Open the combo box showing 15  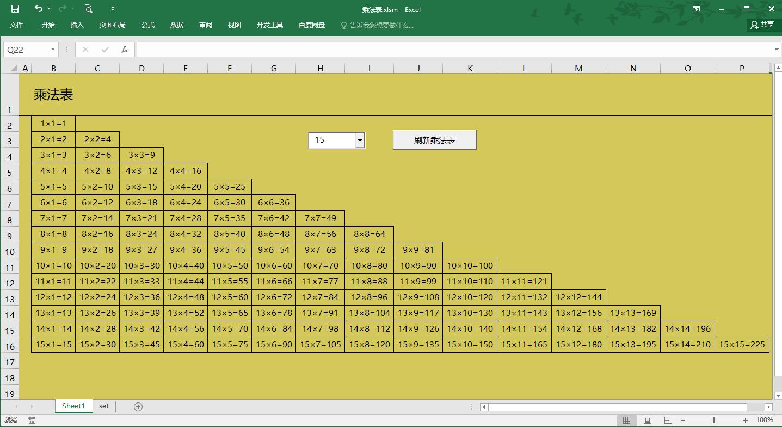359,141
